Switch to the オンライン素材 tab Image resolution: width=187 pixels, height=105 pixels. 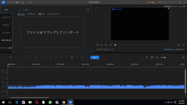[x=6, y=48]
